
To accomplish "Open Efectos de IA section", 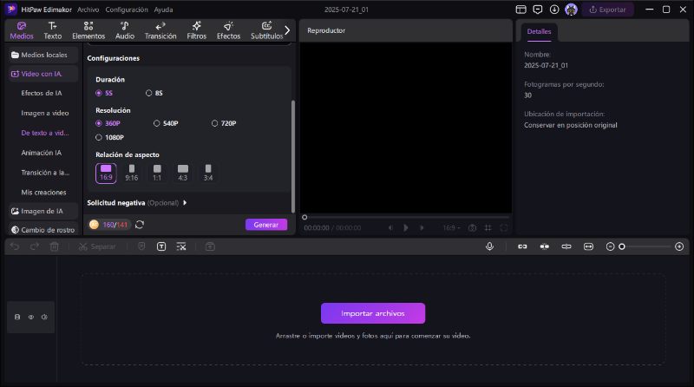I will (x=42, y=93).
